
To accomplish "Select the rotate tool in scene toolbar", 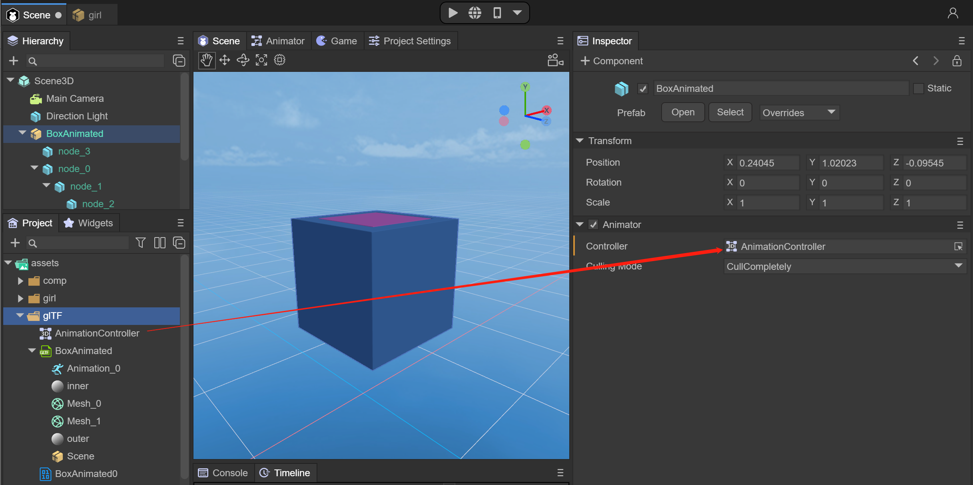I will [x=243, y=61].
